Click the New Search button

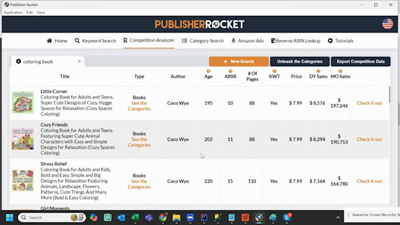(239, 62)
